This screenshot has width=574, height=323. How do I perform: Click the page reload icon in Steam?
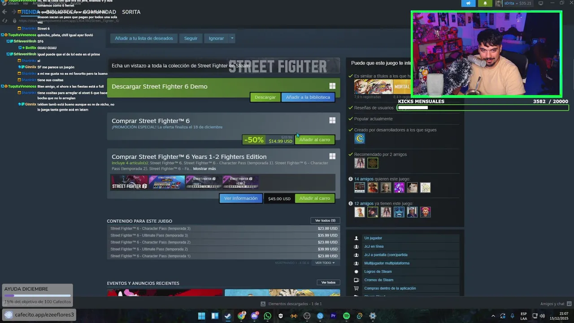coord(4,21)
